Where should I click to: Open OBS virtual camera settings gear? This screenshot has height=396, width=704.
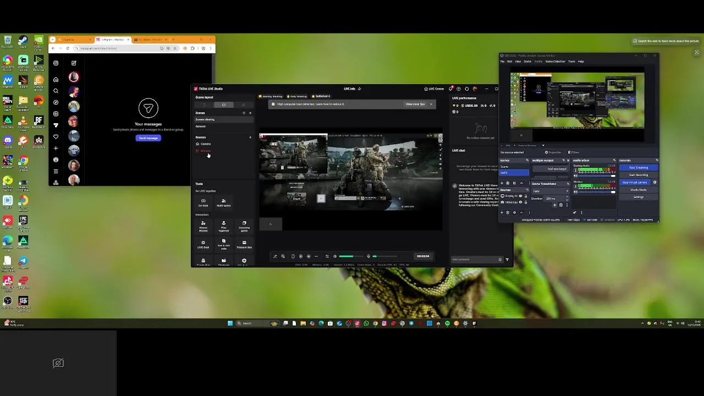654,182
